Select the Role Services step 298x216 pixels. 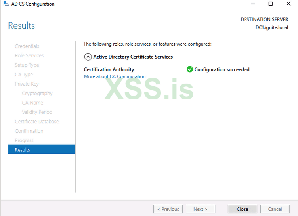click(x=29, y=55)
